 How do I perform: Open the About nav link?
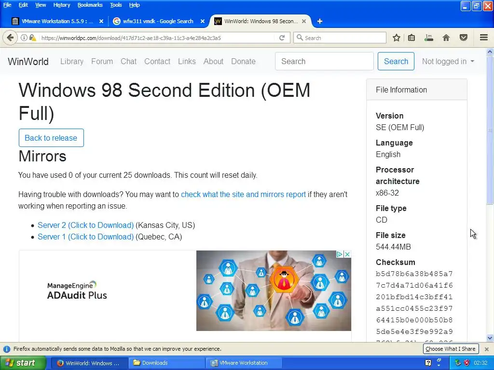(213, 61)
